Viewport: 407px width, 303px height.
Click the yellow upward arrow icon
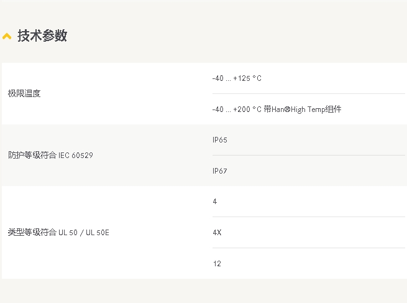pos(7,36)
